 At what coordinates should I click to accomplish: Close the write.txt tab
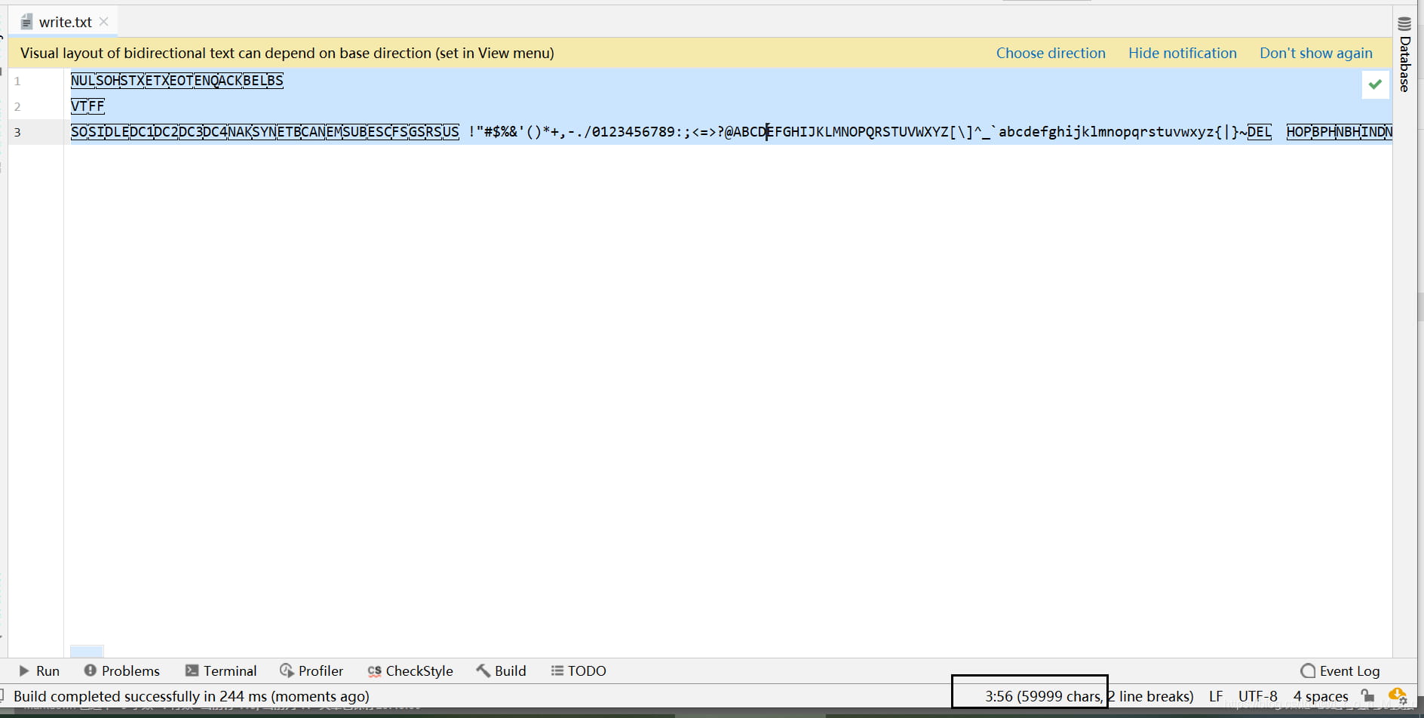pos(104,22)
